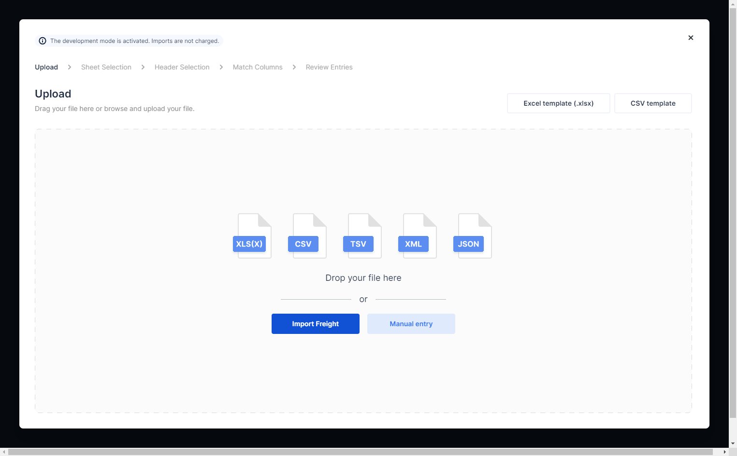737x456 pixels.
Task: Start upload with Import Freight button
Action: pyautogui.click(x=316, y=324)
